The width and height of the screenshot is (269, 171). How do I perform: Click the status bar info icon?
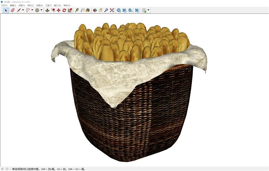(x=7, y=169)
